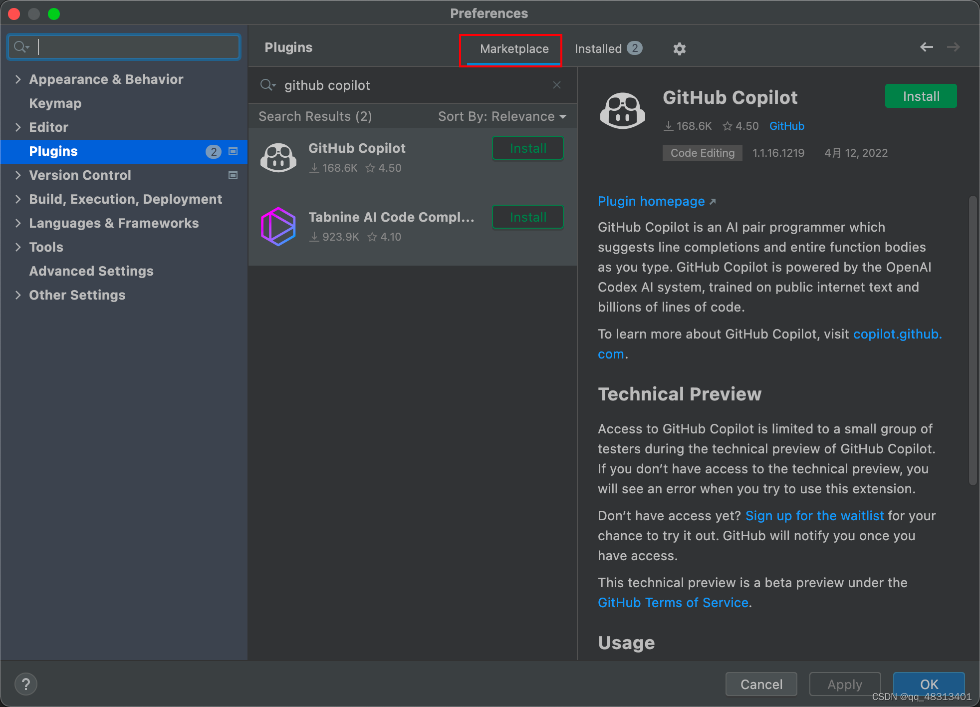Expand the Appearance & Behavior section
Viewport: 980px width, 707px height.
18,79
